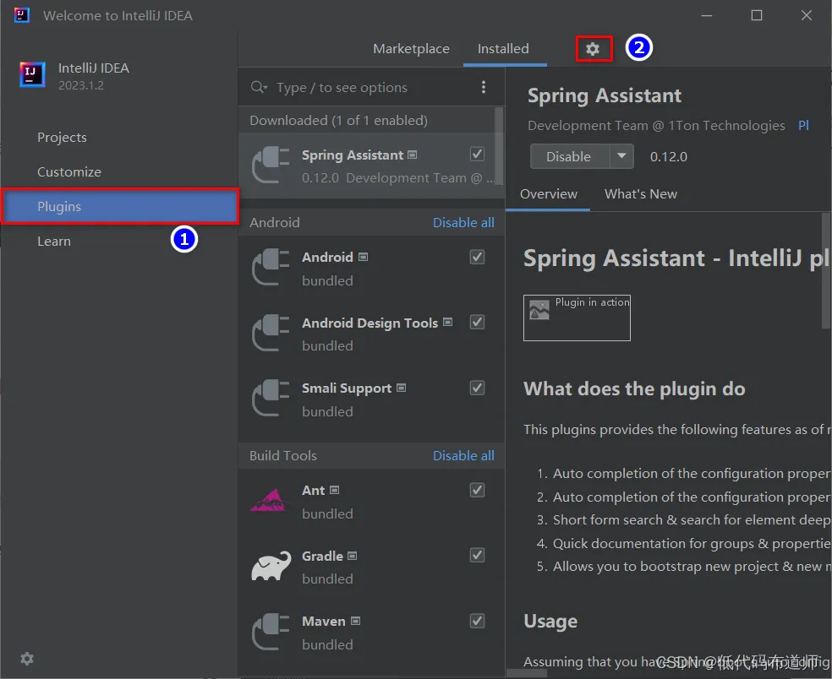Open the three-dot search options menu
This screenshot has width=832, height=679.
pos(484,87)
